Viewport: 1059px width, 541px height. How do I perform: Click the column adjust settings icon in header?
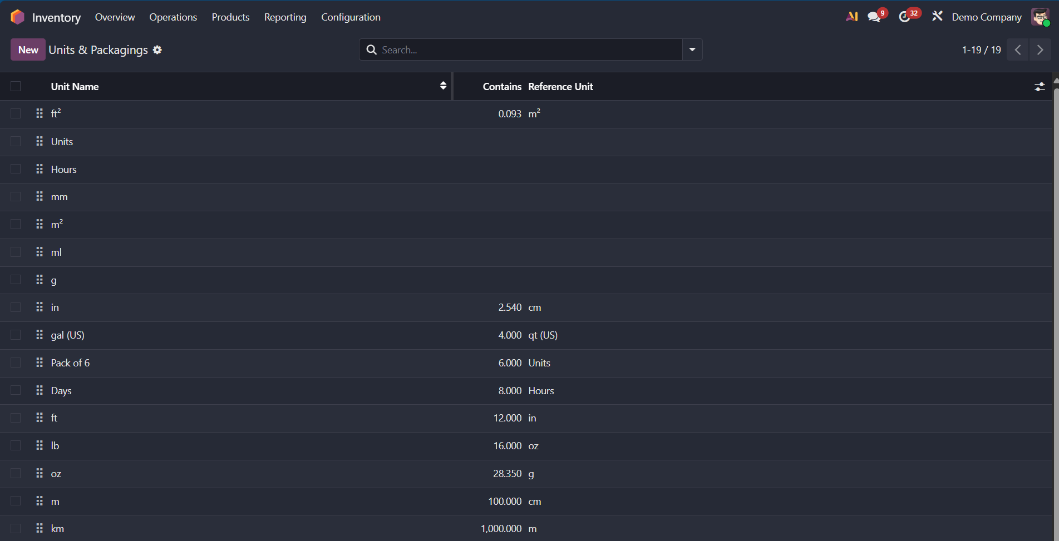pos(1039,87)
